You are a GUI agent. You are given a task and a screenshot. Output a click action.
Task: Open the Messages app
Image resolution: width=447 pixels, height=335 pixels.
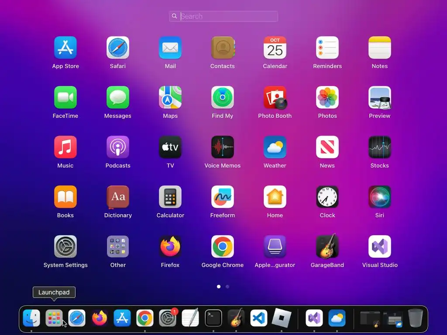(x=118, y=97)
